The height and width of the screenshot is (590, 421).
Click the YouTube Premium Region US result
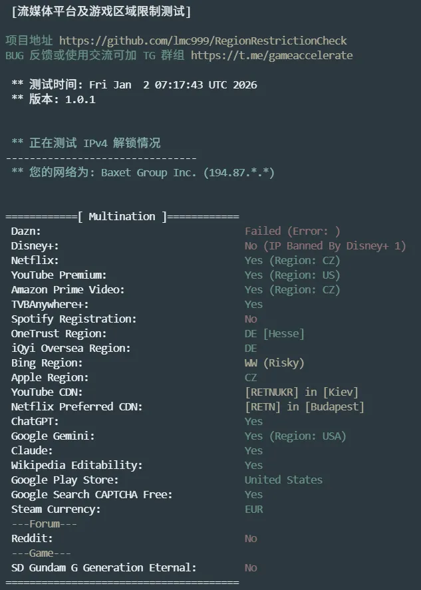click(x=292, y=275)
